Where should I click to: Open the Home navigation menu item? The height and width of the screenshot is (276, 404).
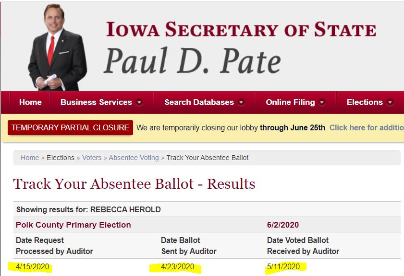[30, 102]
